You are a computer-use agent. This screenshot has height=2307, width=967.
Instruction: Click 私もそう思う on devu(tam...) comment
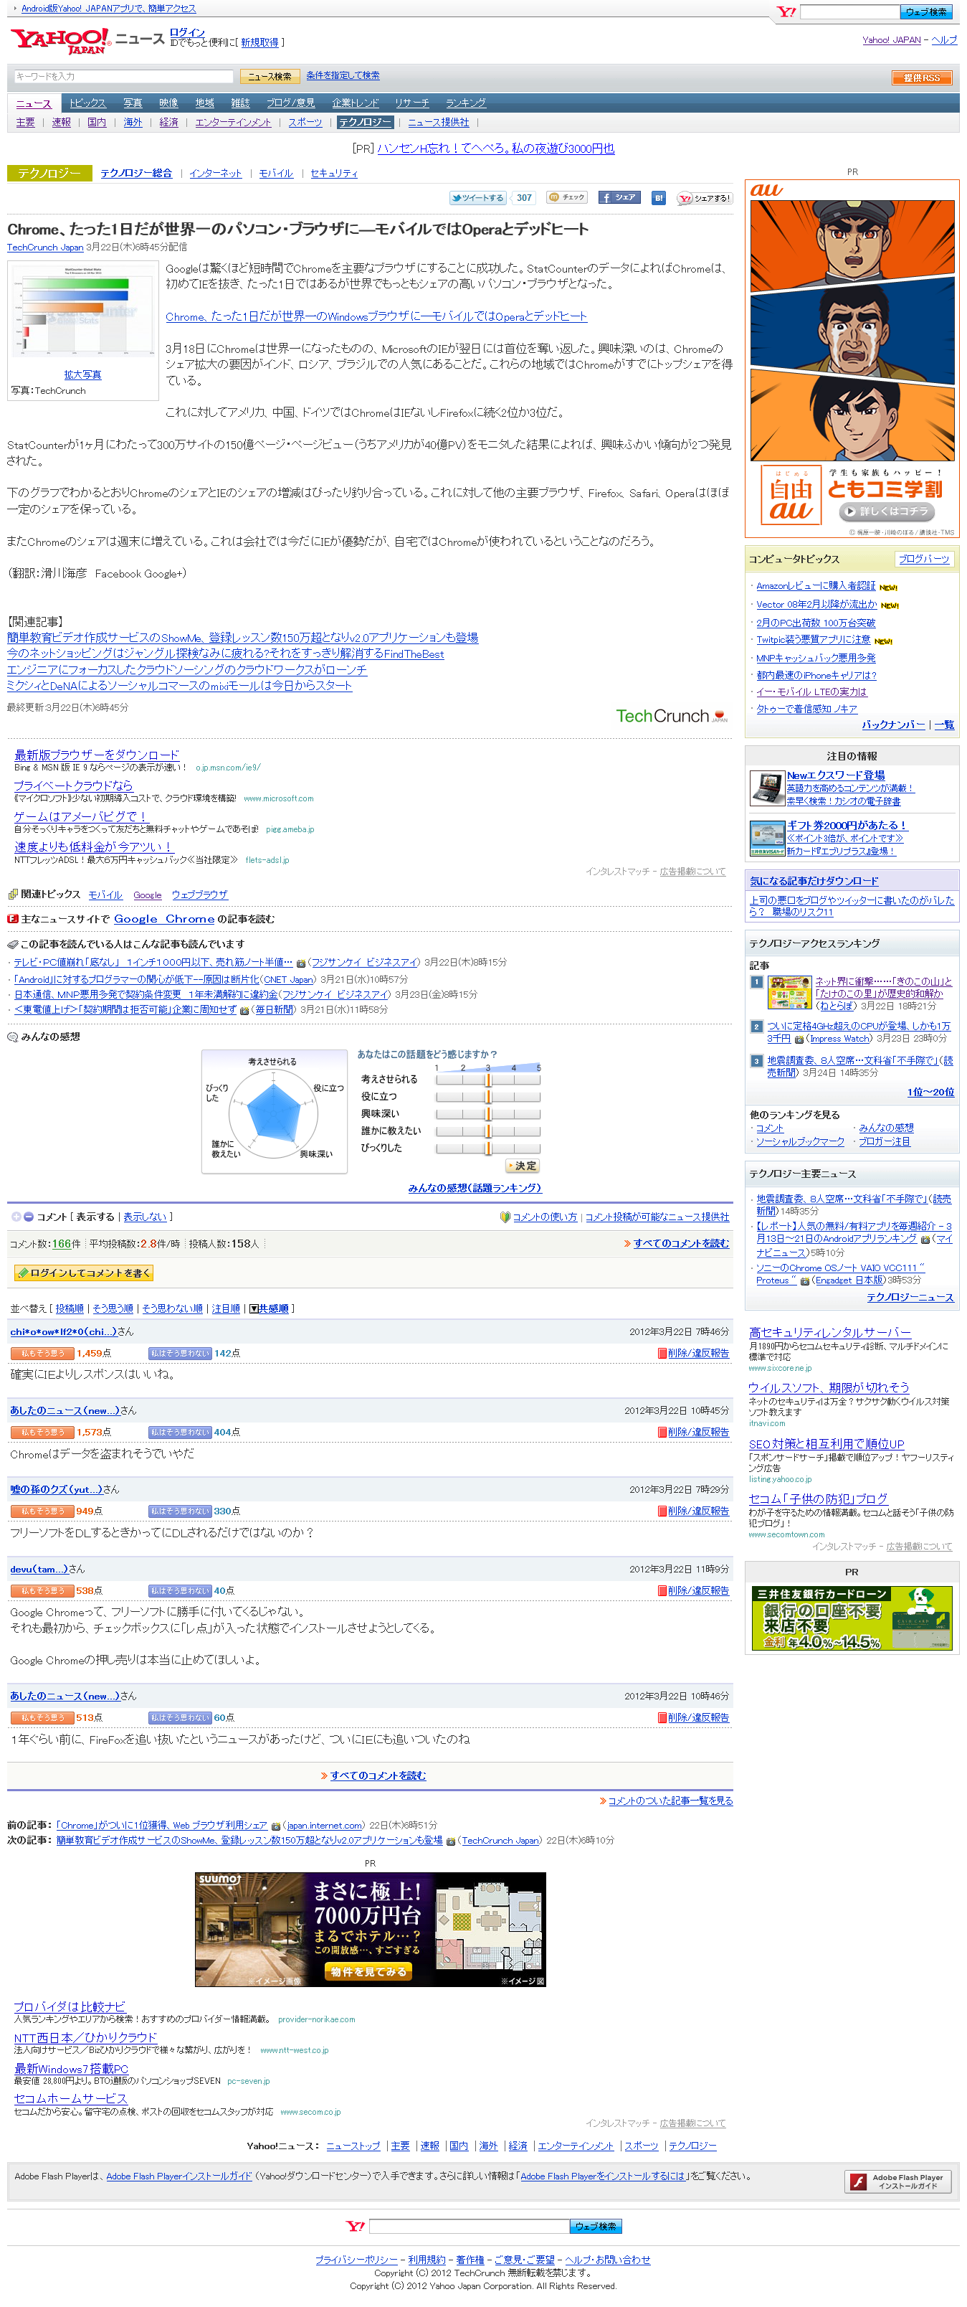(42, 1591)
